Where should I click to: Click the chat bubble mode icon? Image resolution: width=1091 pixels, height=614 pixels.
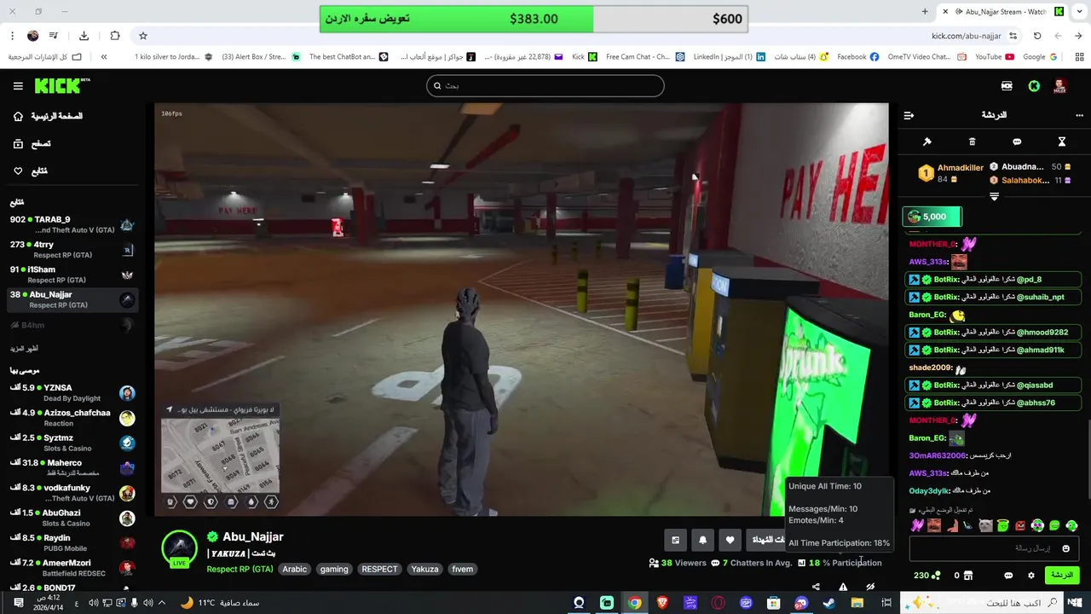1017,142
